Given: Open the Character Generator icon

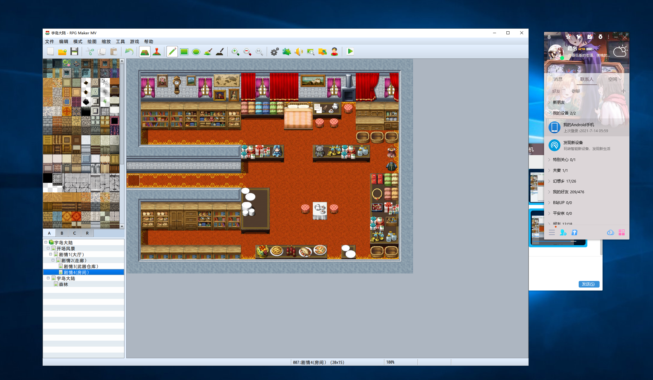Looking at the screenshot, I should 335,52.
